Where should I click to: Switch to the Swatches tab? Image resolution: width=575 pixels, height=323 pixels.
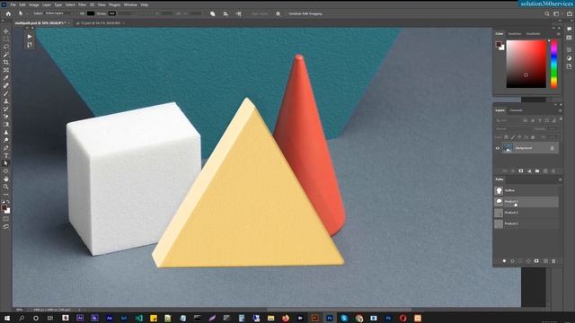515,34
